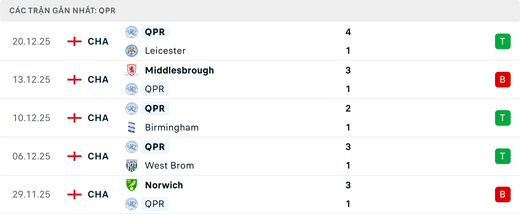This screenshot has width=520, height=214.
Task: Click the score 4 in QPR vs Leicester
Action: coord(348,32)
